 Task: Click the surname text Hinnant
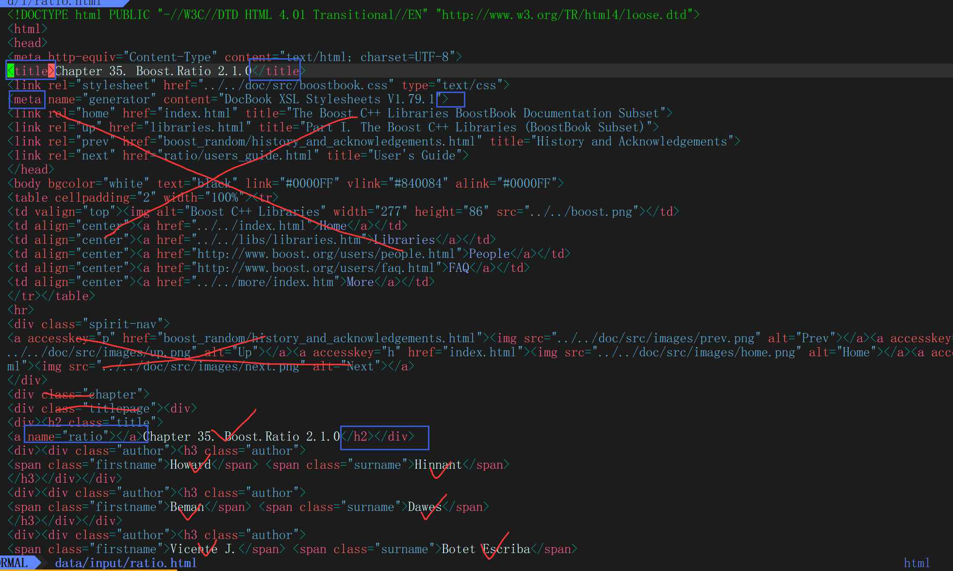point(438,465)
